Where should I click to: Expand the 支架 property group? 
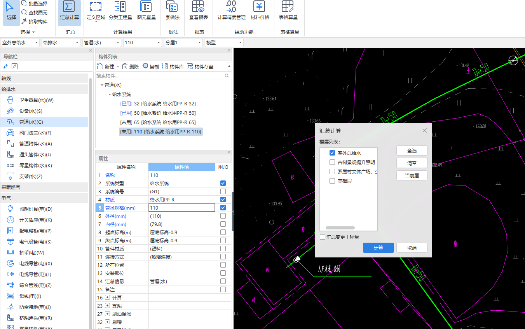(x=108, y=306)
